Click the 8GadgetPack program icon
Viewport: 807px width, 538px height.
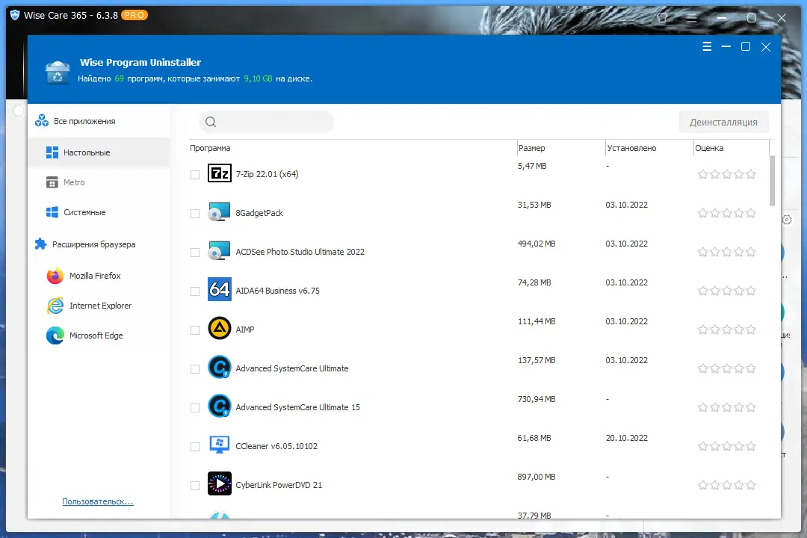219,212
